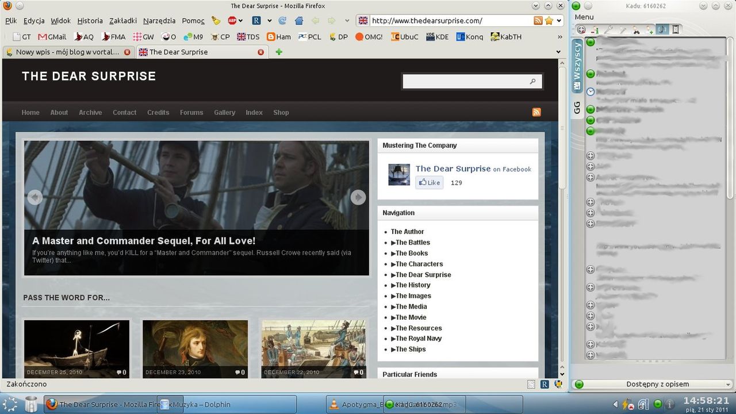Open Kadu's Menu
The width and height of the screenshot is (736, 414).
584,17
